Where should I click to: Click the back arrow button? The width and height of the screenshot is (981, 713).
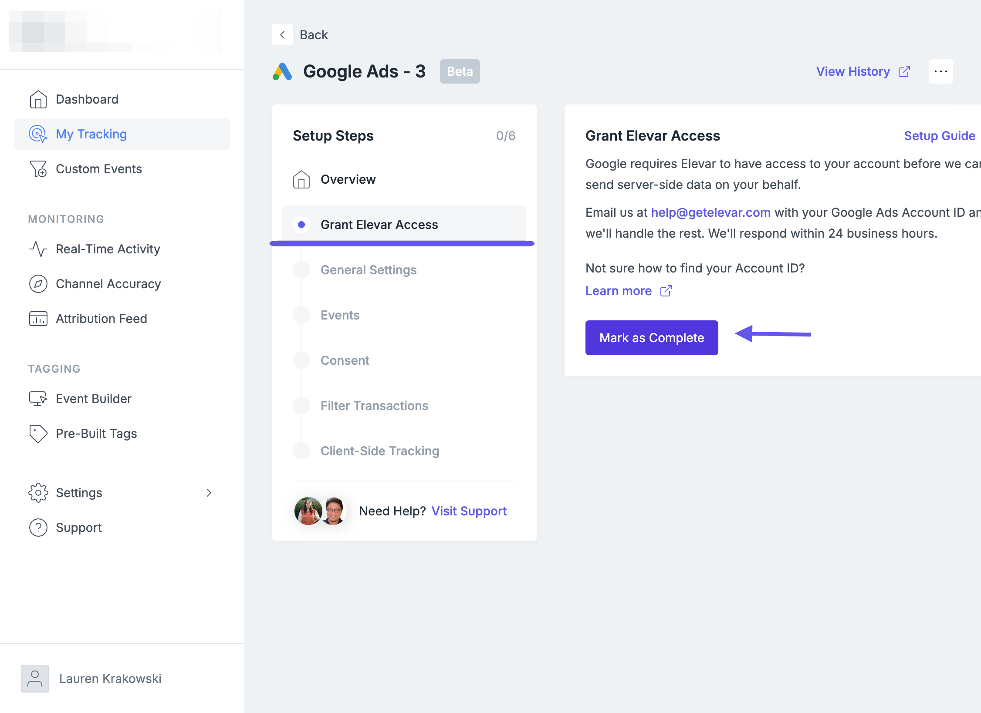tap(282, 35)
